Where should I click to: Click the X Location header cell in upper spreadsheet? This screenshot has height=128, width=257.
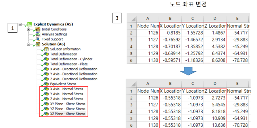(170, 26)
